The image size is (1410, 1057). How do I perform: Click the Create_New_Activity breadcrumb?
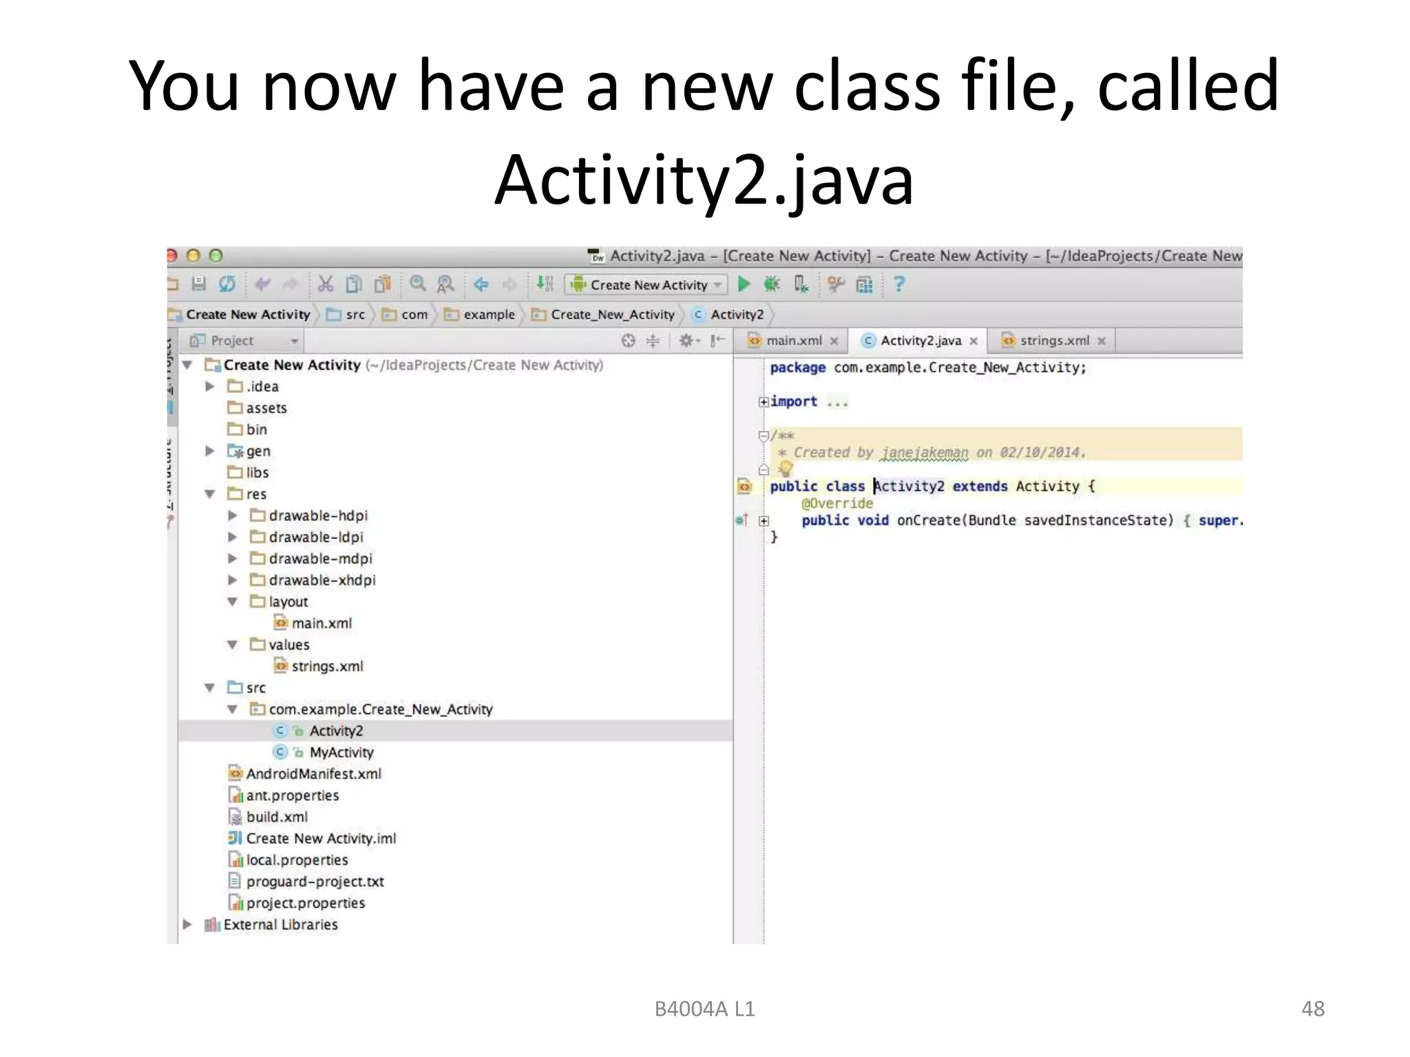[x=603, y=314]
